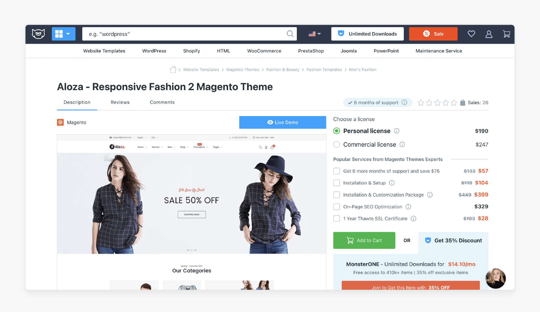Follow Magento Themes breadcrumb link
This screenshot has width=540, height=312.
click(243, 70)
